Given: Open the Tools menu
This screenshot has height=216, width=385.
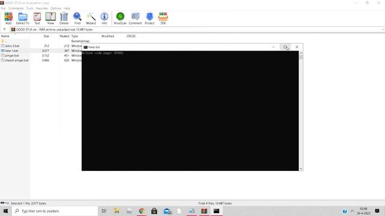Looking at the screenshot, I should pyautogui.click(x=29, y=8).
